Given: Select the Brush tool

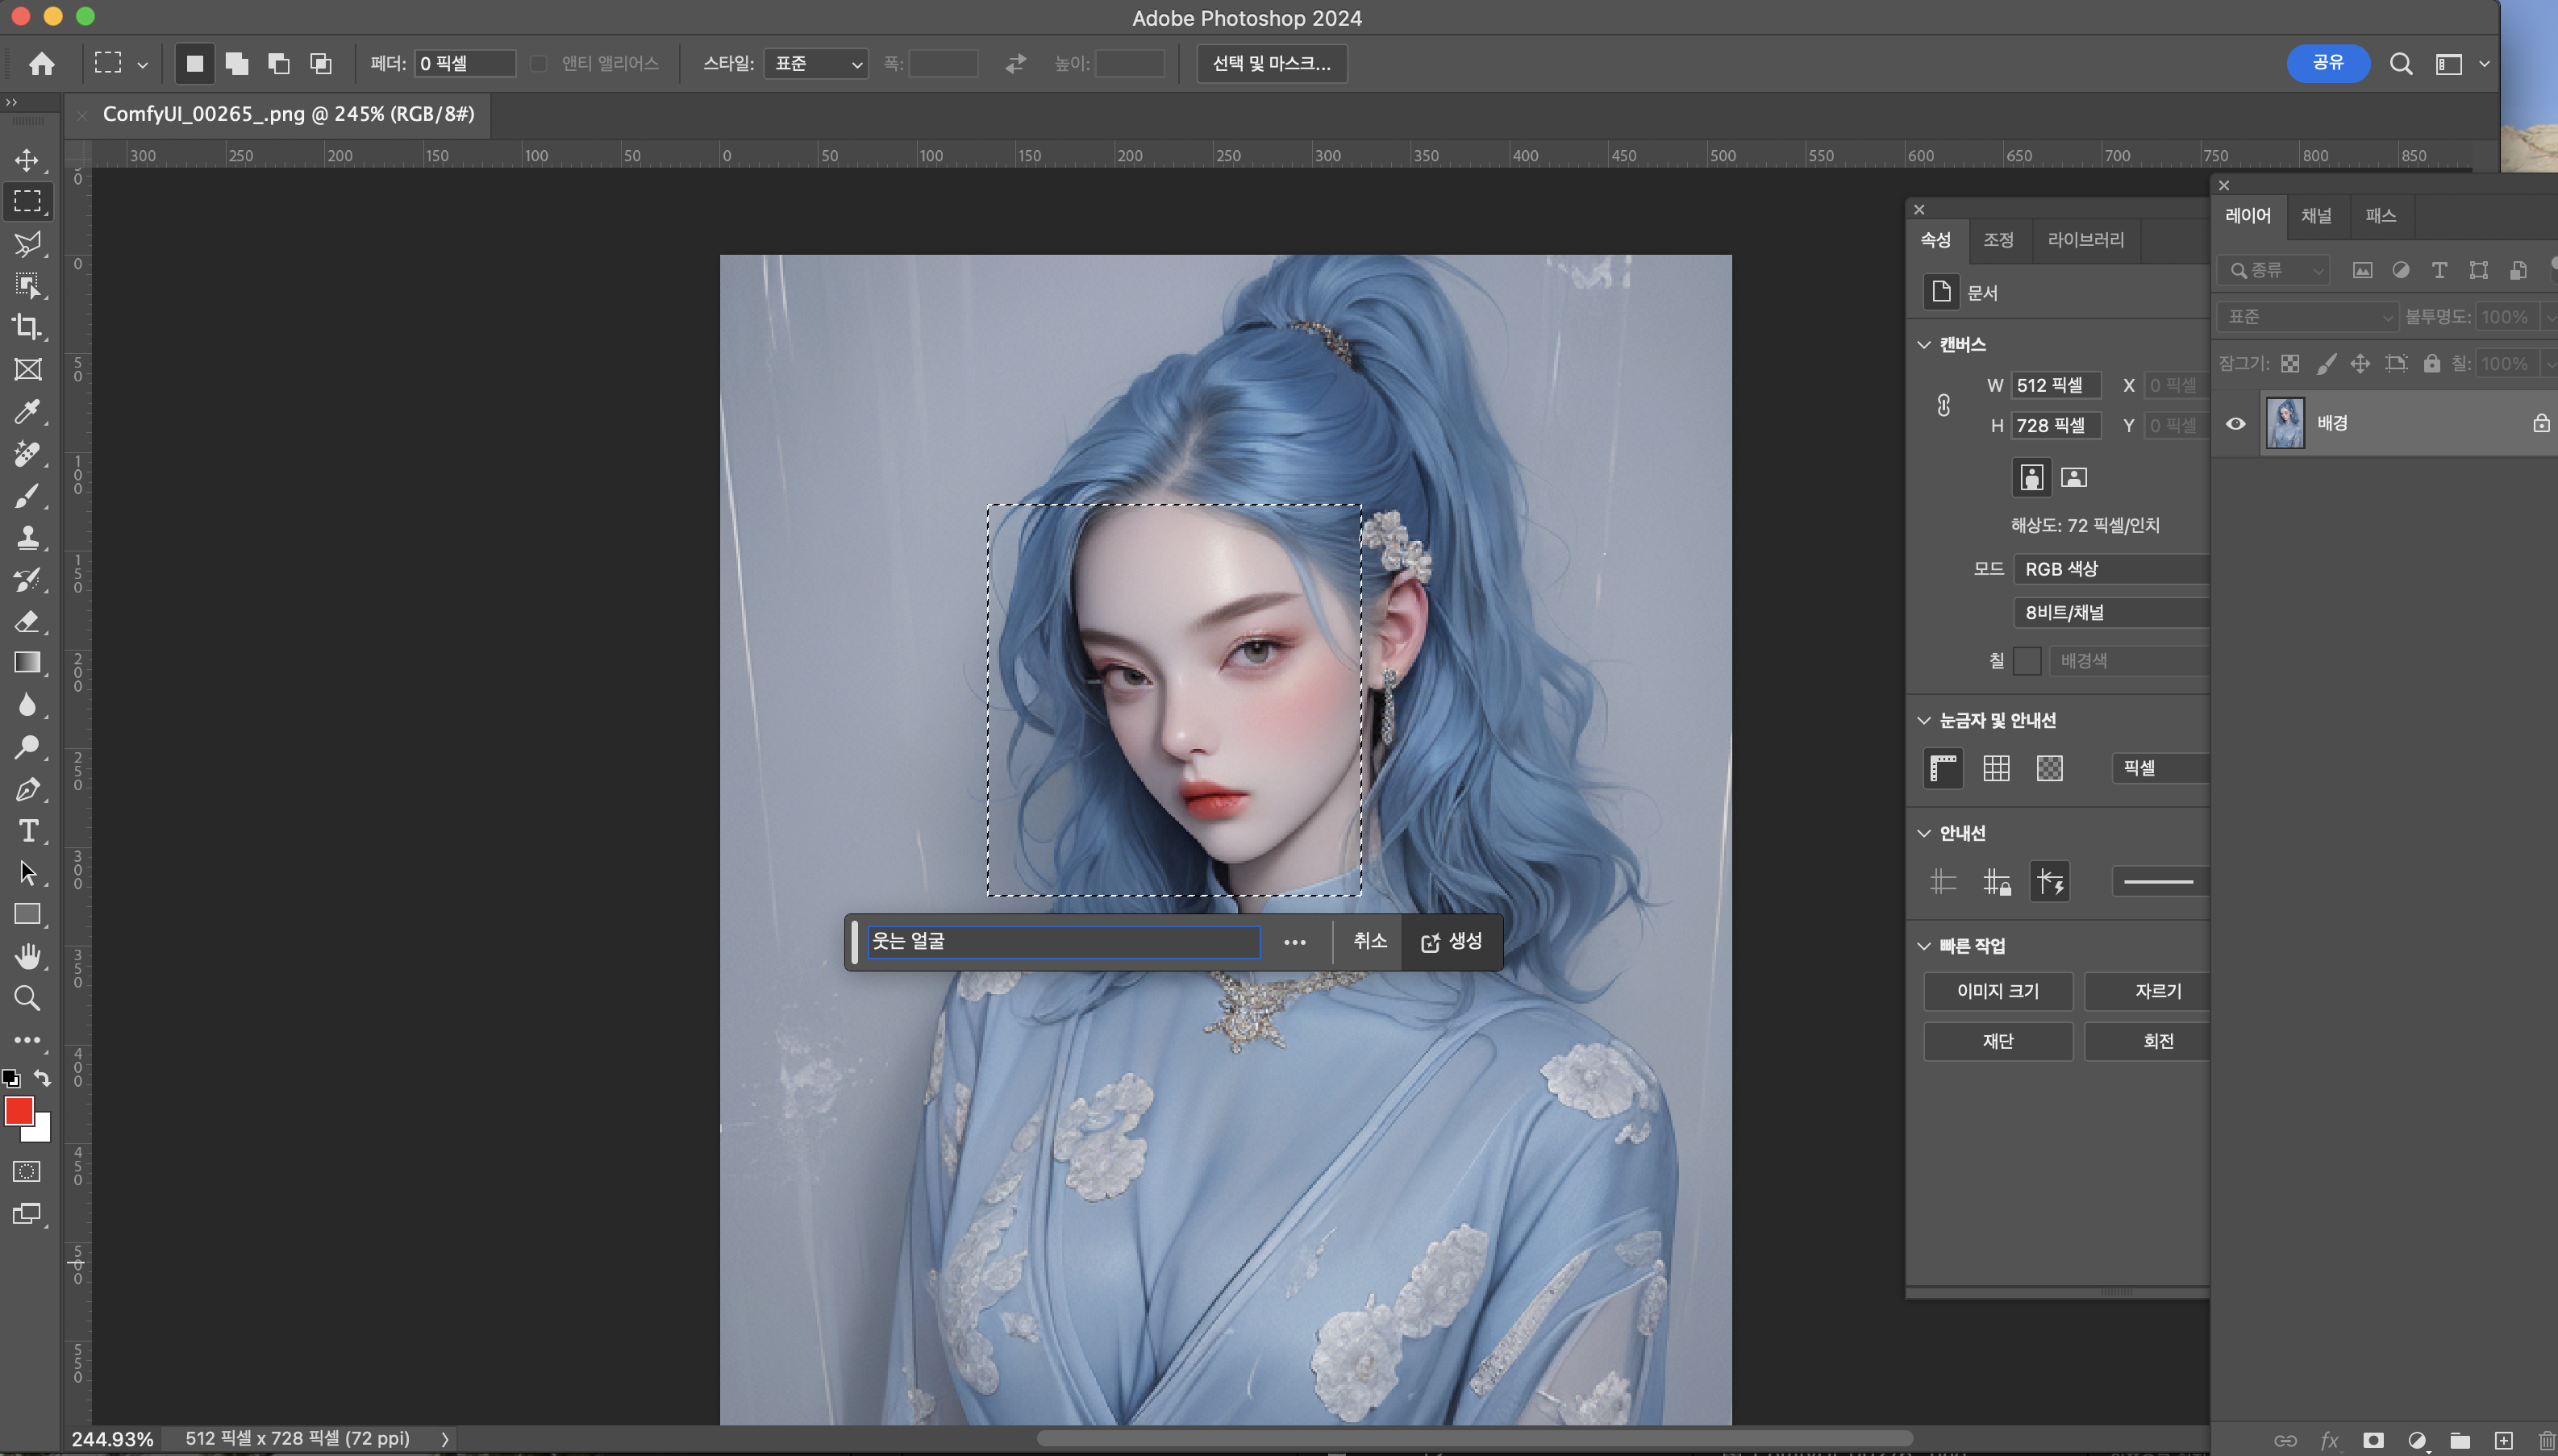Looking at the screenshot, I should tap(27, 495).
